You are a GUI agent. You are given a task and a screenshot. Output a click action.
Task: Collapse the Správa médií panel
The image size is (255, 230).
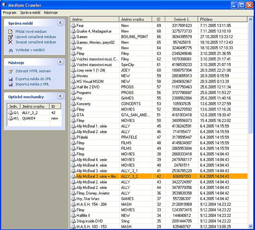(60, 23)
